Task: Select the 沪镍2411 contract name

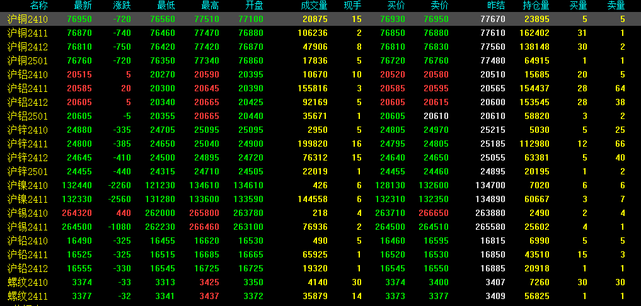Action: 27,200
